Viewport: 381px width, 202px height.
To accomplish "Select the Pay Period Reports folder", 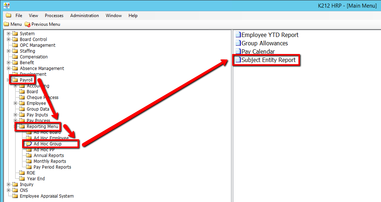I will (x=52, y=167).
